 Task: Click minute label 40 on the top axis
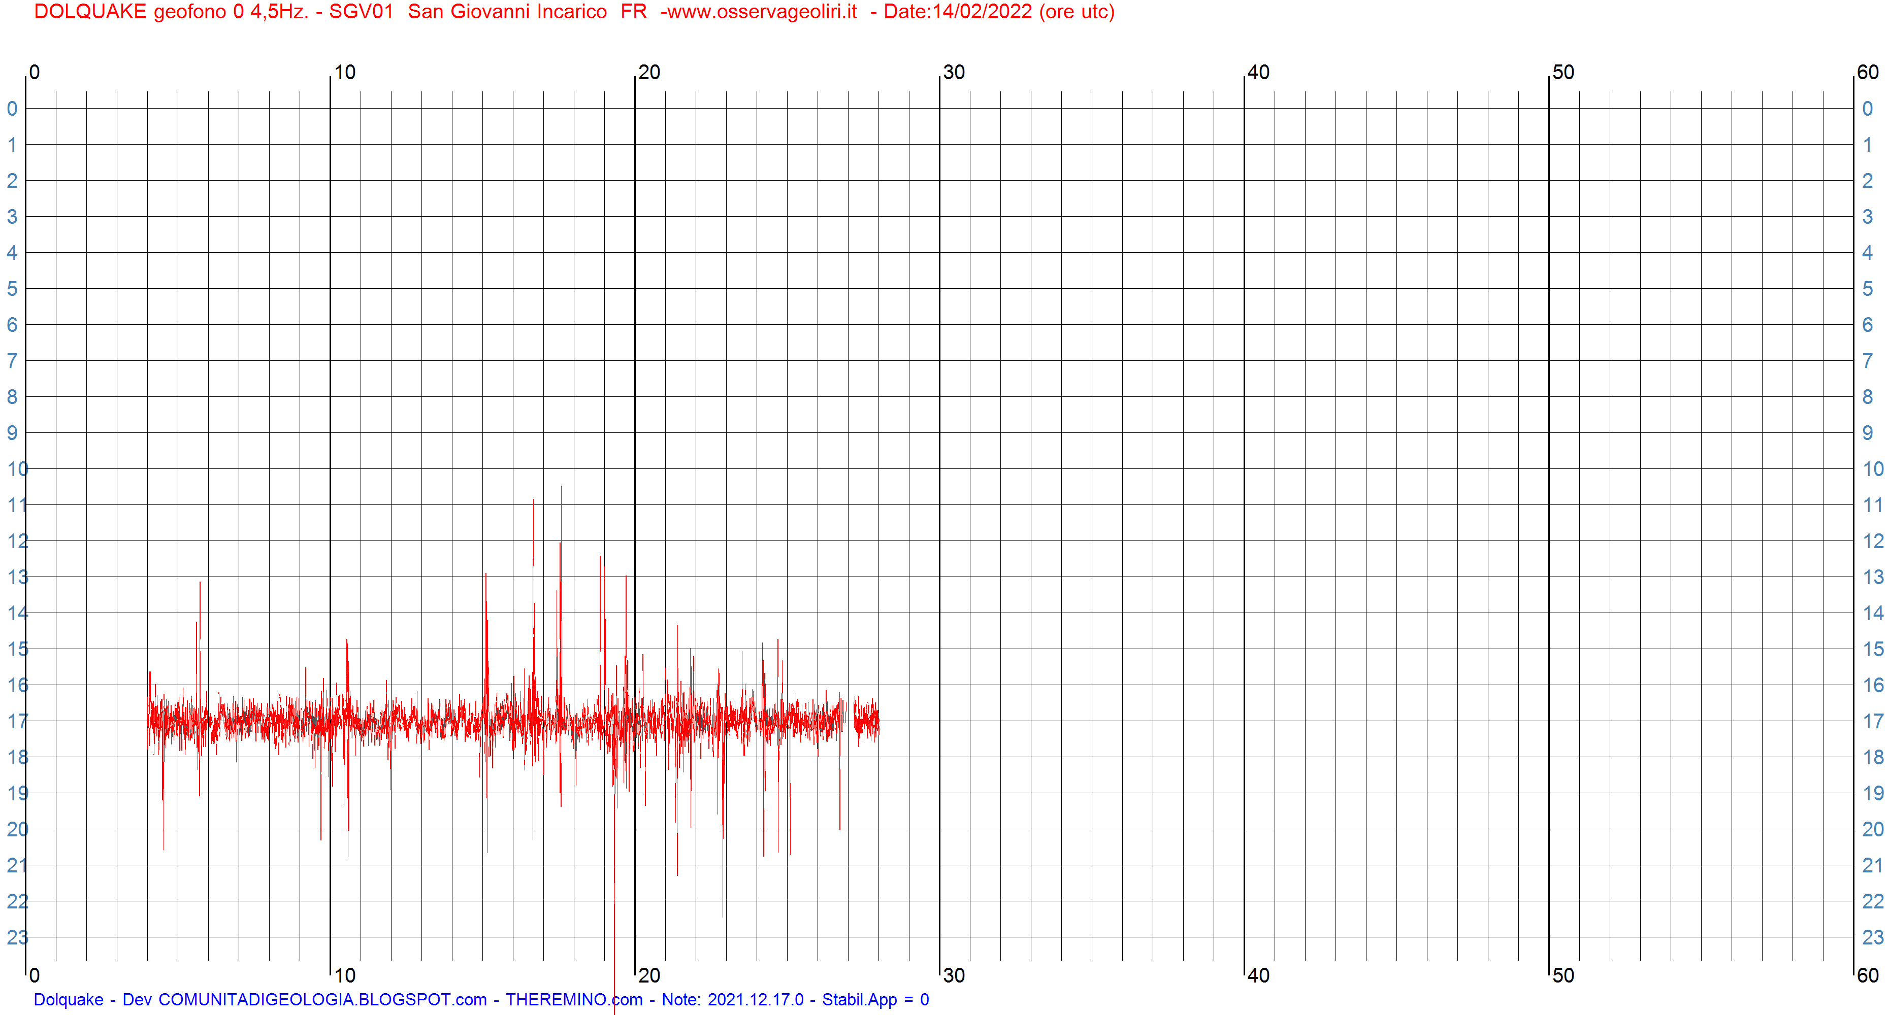click(1258, 73)
